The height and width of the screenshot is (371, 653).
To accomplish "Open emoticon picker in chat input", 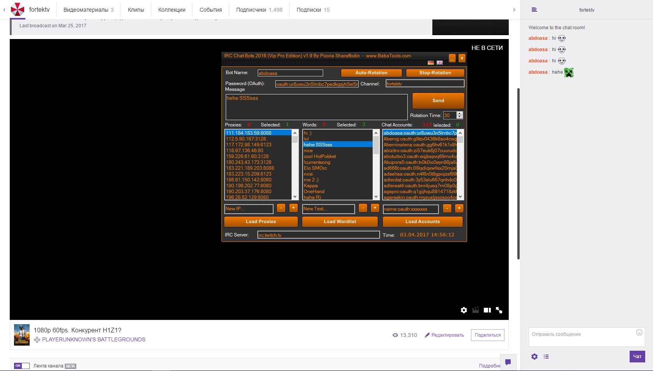I will [639, 332].
